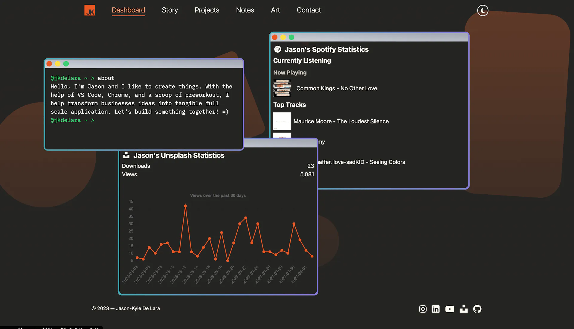
Task: Open GitHub via the footer icon
Action: (x=477, y=309)
